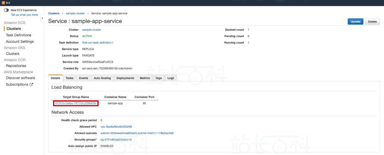Click the Network Access section heading
The width and height of the screenshot is (384, 155).
(x=67, y=112)
